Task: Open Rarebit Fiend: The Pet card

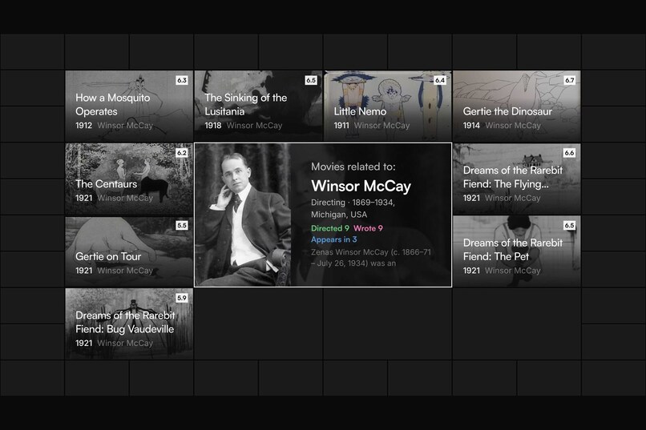Action: click(x=517, y=251)
